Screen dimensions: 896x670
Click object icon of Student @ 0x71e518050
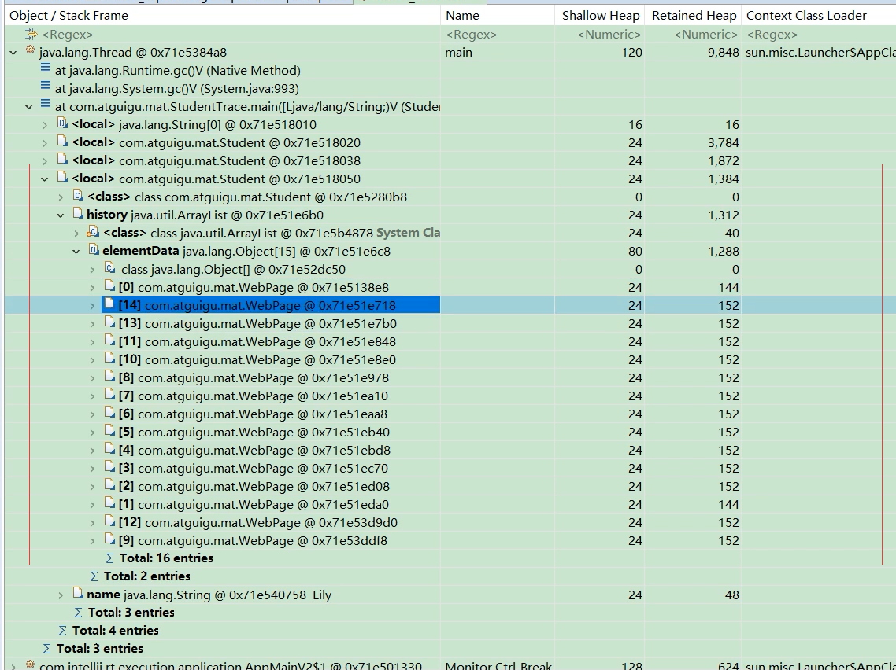pos(62,178)
